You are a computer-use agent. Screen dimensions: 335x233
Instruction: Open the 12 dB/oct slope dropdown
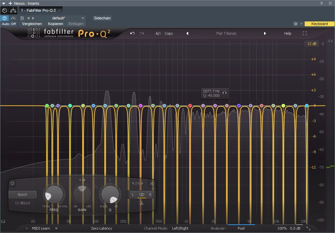pos(22,203)
